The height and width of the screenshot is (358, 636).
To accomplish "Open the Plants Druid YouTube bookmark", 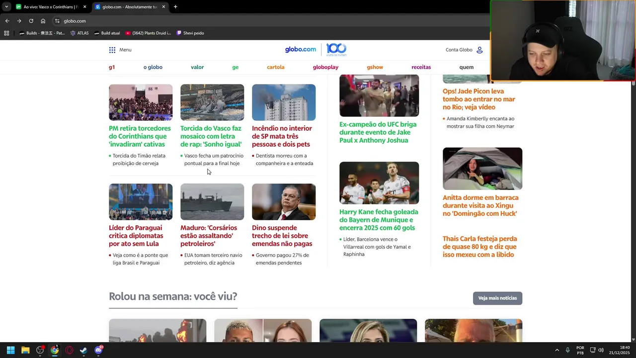I will pos(148,33).
